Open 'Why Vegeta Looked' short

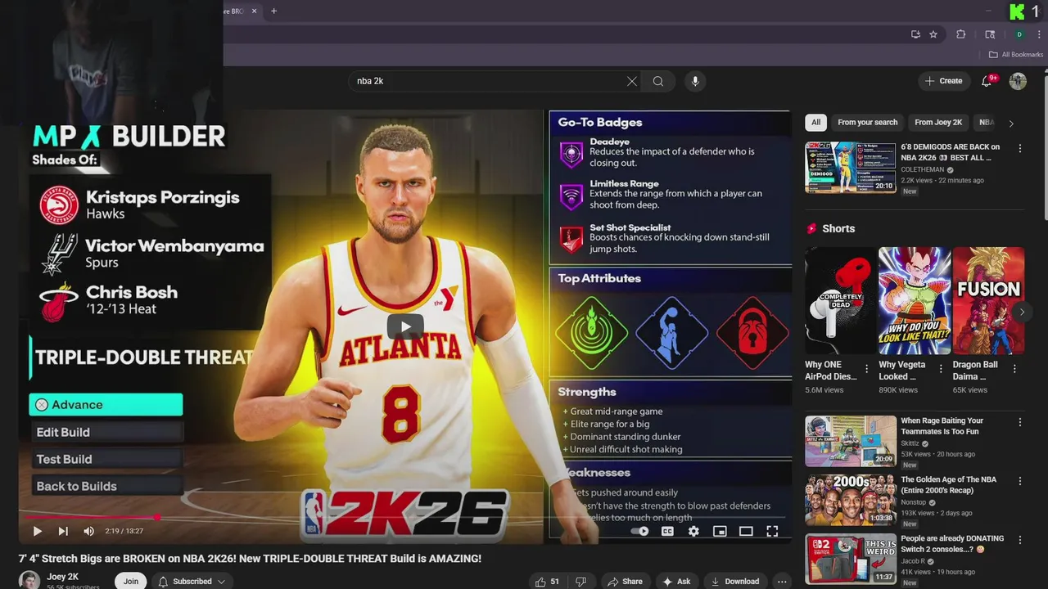click(x=915, y=300)
